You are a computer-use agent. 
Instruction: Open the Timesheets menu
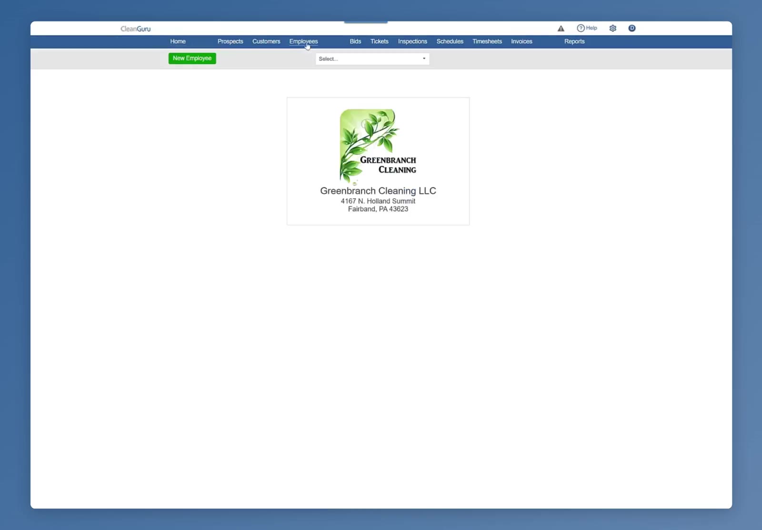[487, 41]
